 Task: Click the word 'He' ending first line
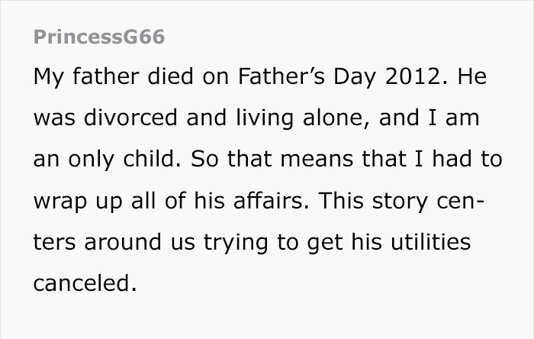tap(473, 79)
